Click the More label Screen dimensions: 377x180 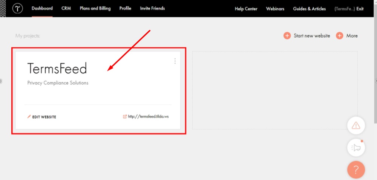click(x=352, y=36)
